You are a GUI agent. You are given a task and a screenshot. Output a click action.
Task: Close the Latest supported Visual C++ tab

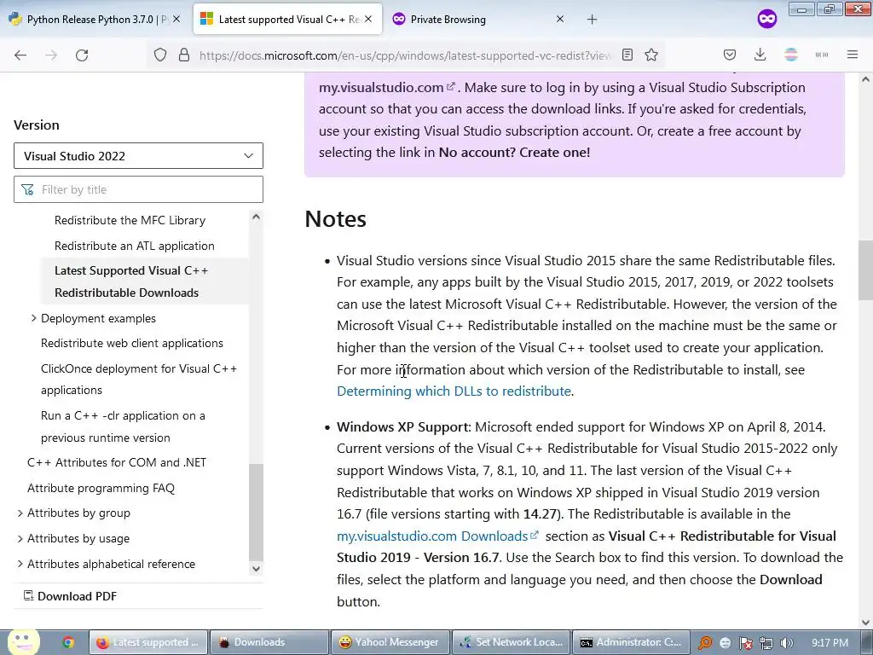coord(368,19)
